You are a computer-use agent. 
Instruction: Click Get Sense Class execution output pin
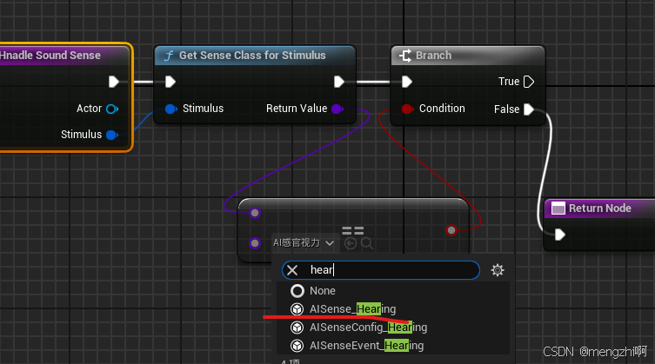(x=338, y=82)
